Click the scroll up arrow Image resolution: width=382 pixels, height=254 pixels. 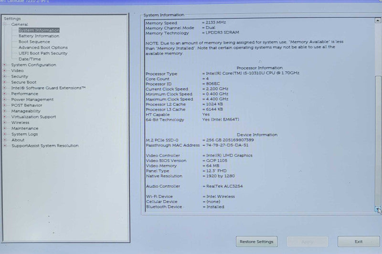coord(378,20)
